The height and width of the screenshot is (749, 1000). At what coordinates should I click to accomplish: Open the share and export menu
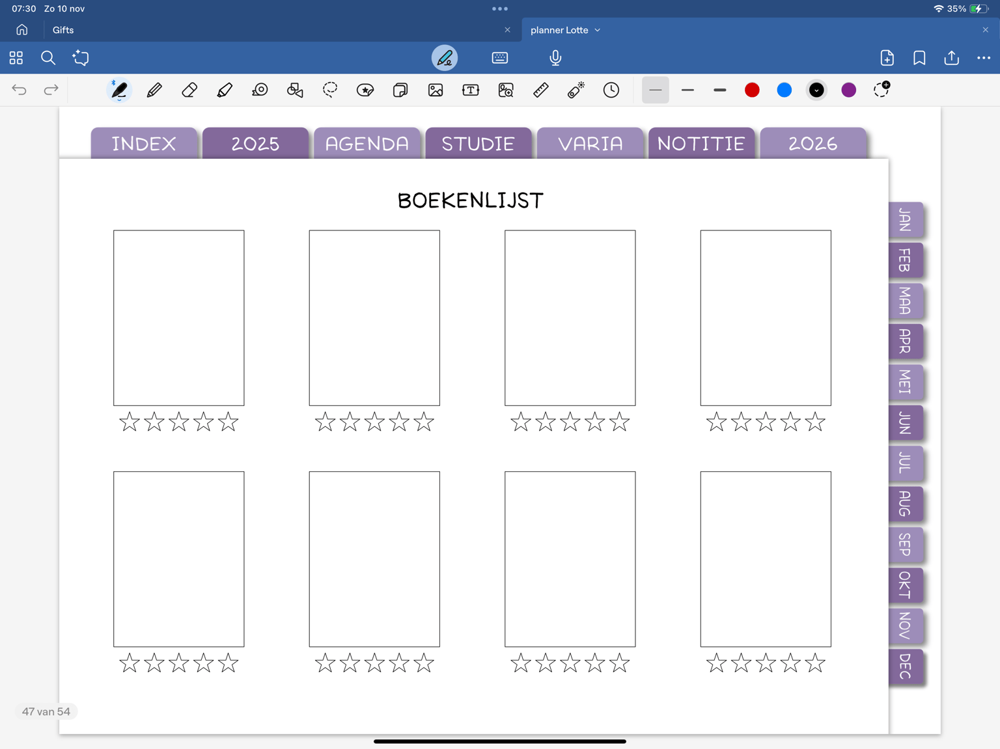coord(952,58)
